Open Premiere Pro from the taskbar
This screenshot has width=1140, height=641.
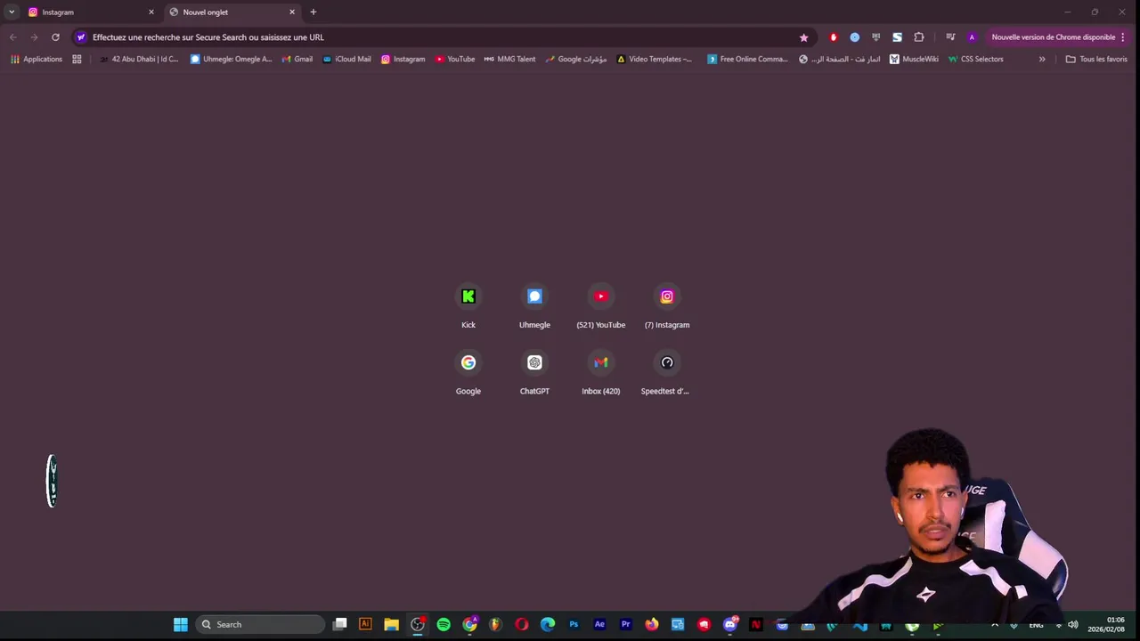coord(625,624)
